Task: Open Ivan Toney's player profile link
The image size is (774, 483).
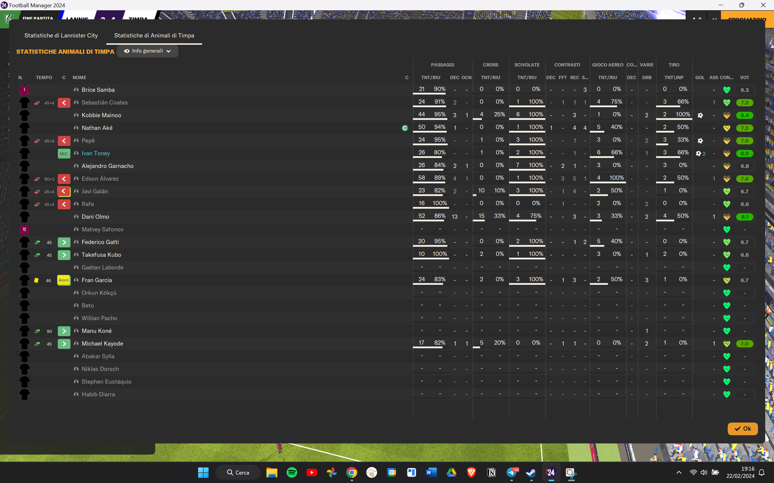Action: 96,153
